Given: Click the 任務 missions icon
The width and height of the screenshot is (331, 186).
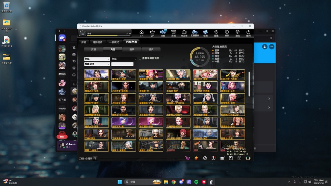Looking at the screenshot, I should 205,33.
